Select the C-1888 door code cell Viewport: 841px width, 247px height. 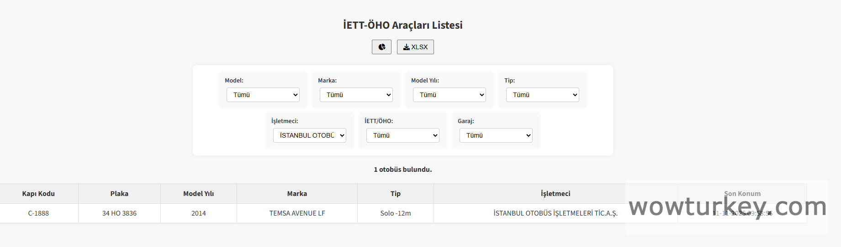tap(38, 213)
